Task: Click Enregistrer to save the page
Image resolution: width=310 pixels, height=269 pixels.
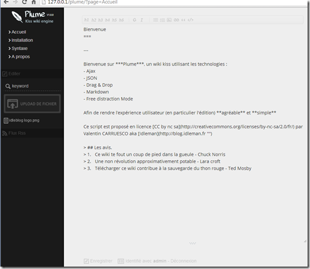Action: pyautogui.click(x=98, y=261)
